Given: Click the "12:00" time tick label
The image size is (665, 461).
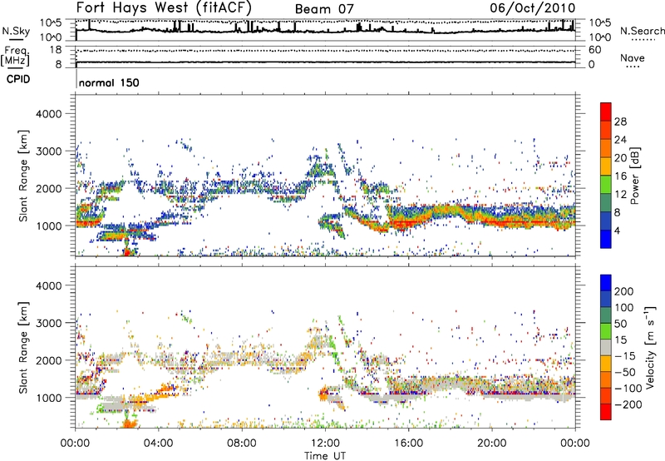Looking at the screenshot, I should 325,444.
